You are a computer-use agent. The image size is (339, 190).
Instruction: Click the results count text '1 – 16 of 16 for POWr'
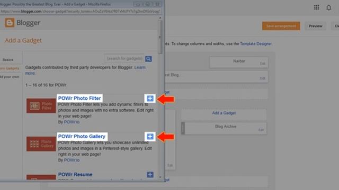pyautogui.click(x=46, y=85)
